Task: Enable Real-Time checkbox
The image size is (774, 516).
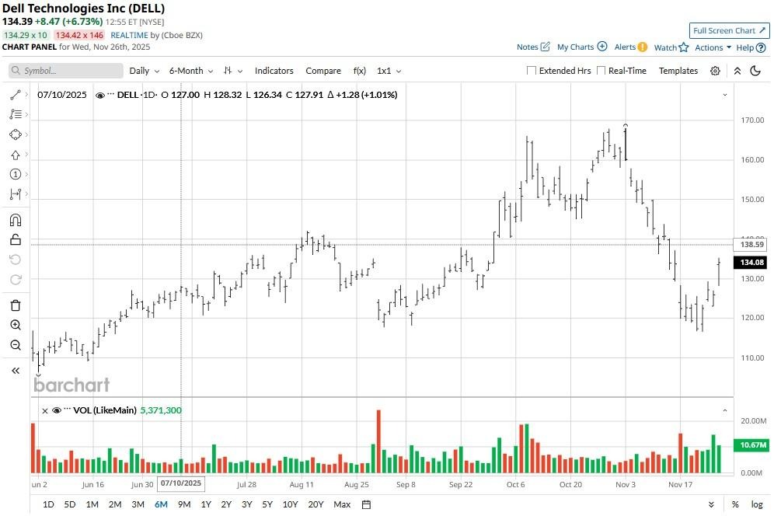Action: [x=601, y=71]
